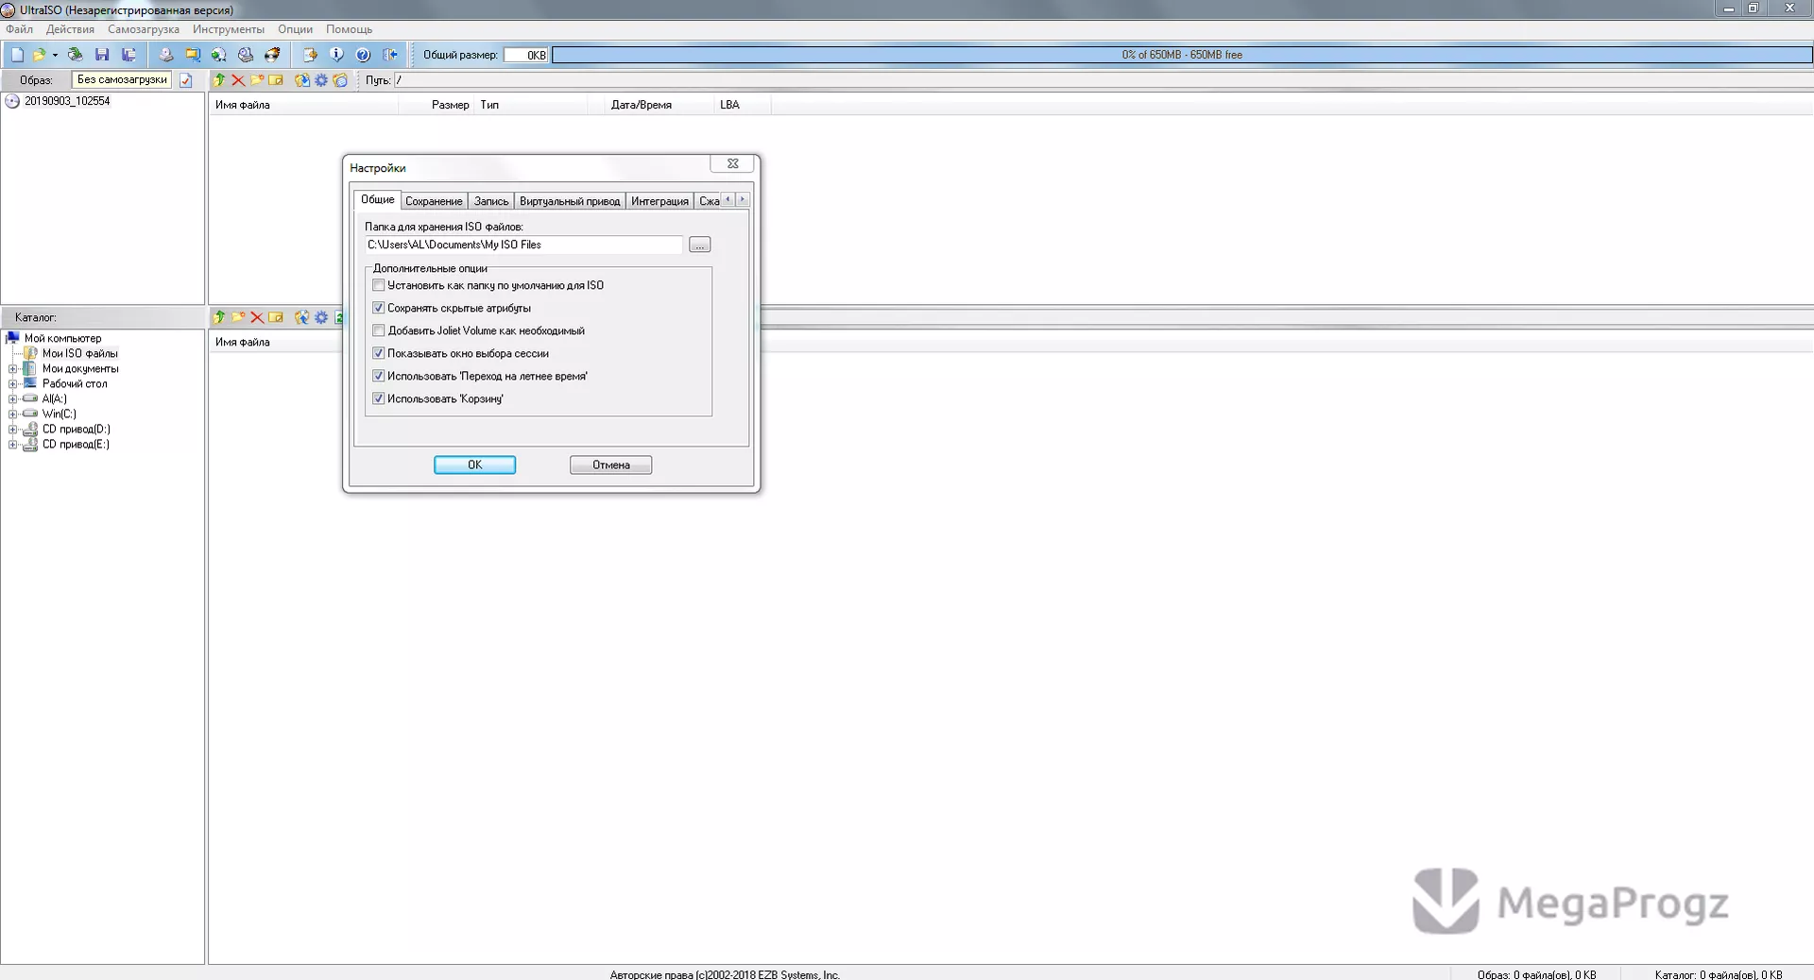1814x980 pixels.
Task: Click the New image icon in toolbar
Action: [x=17, y=55]
